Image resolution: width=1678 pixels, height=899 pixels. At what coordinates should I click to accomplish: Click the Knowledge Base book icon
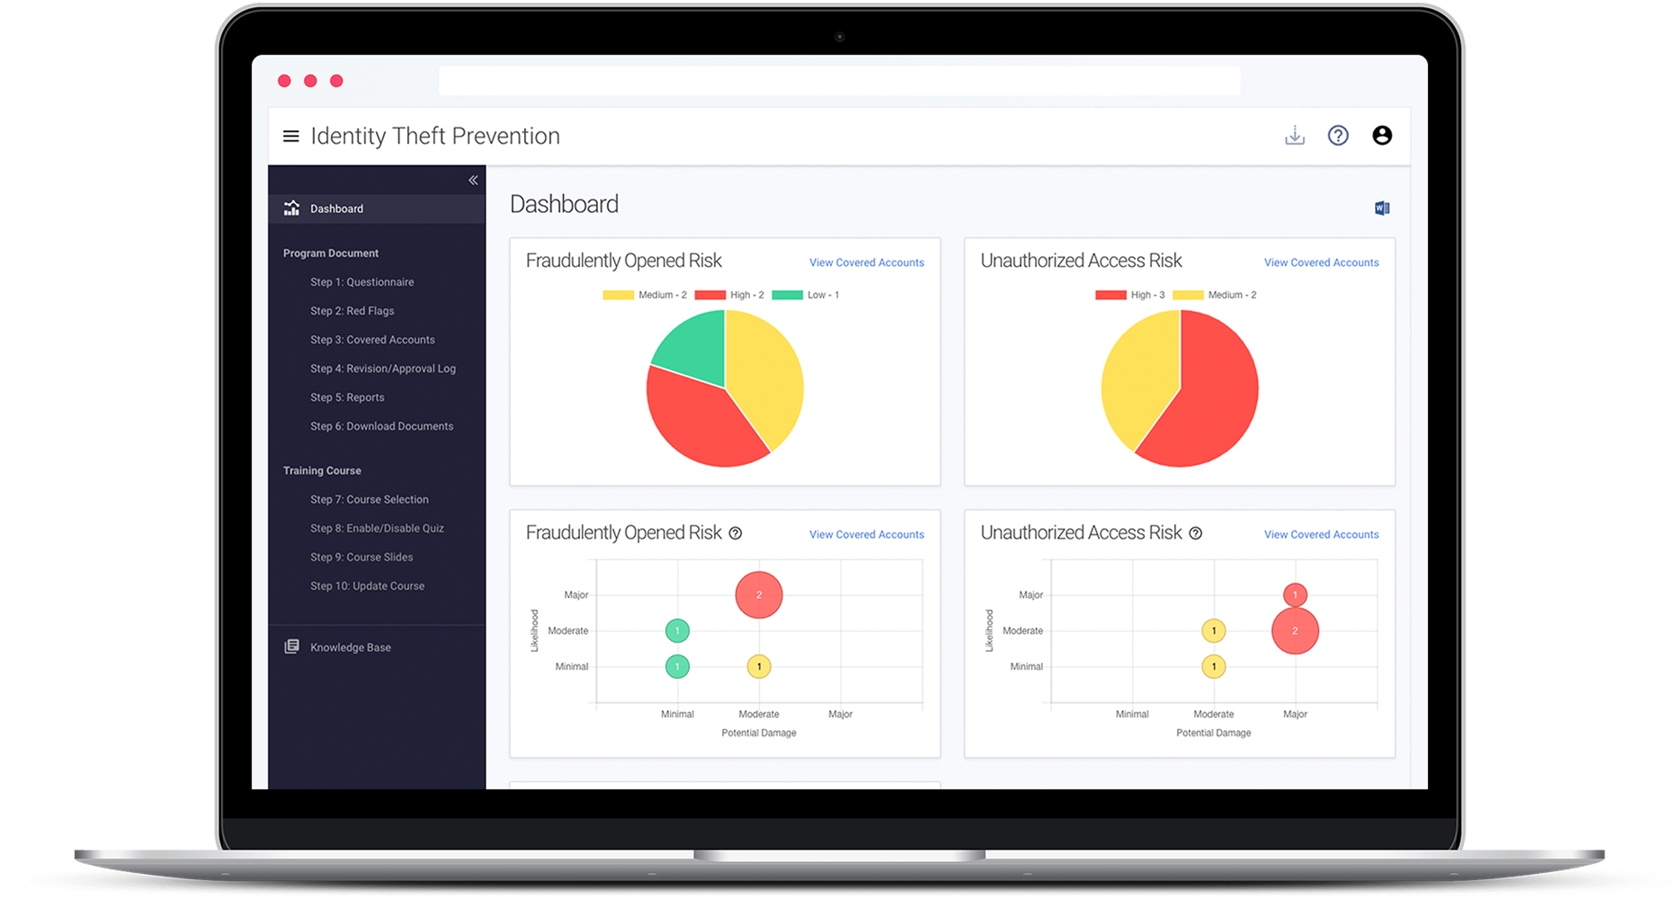pyautogui.click(x=291, y=646)
